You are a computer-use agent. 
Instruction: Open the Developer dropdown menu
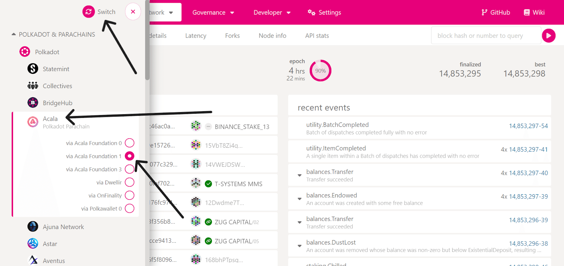(x=272, y=12)
